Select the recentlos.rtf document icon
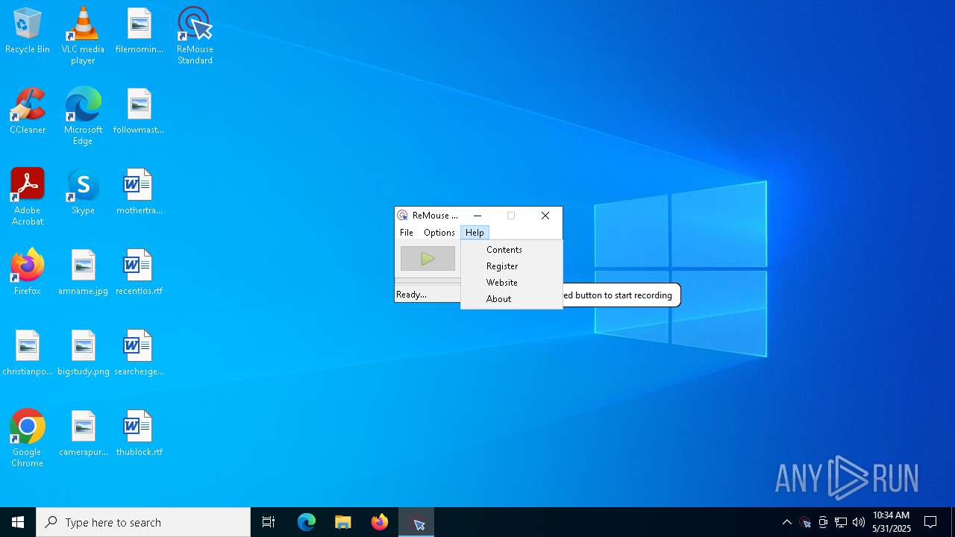 [x=140, y=273]
